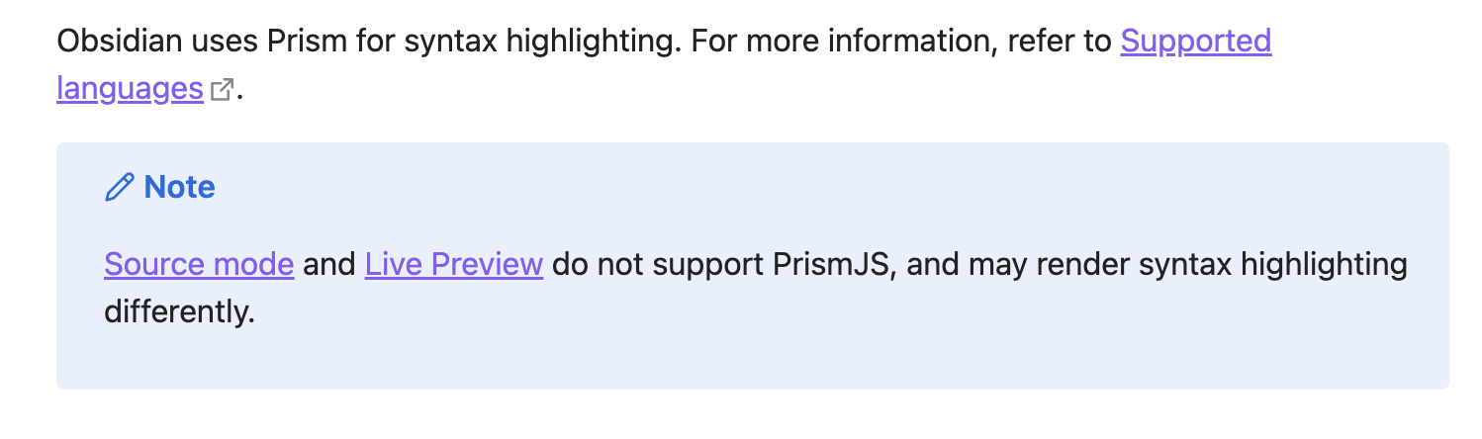Click the pencil icon beside Note
Screen dimensions: 1482x439
click(x=119, y=187)
